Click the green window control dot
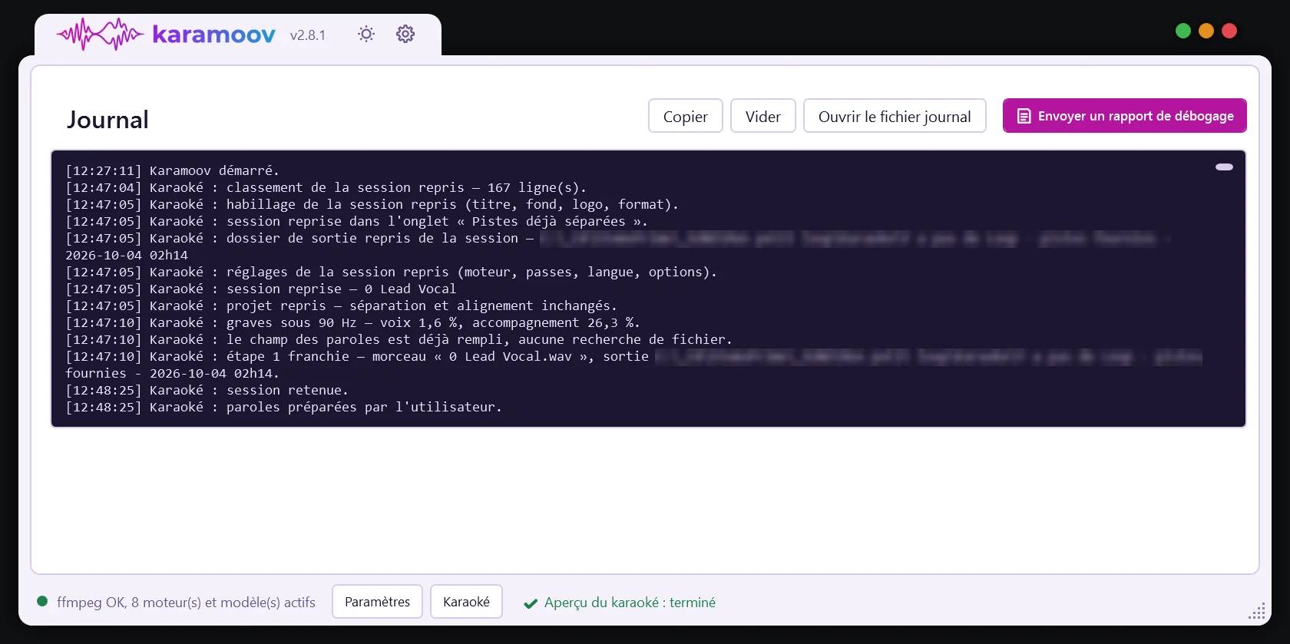Screen dimensions: 1290x644 (1183, 31)
